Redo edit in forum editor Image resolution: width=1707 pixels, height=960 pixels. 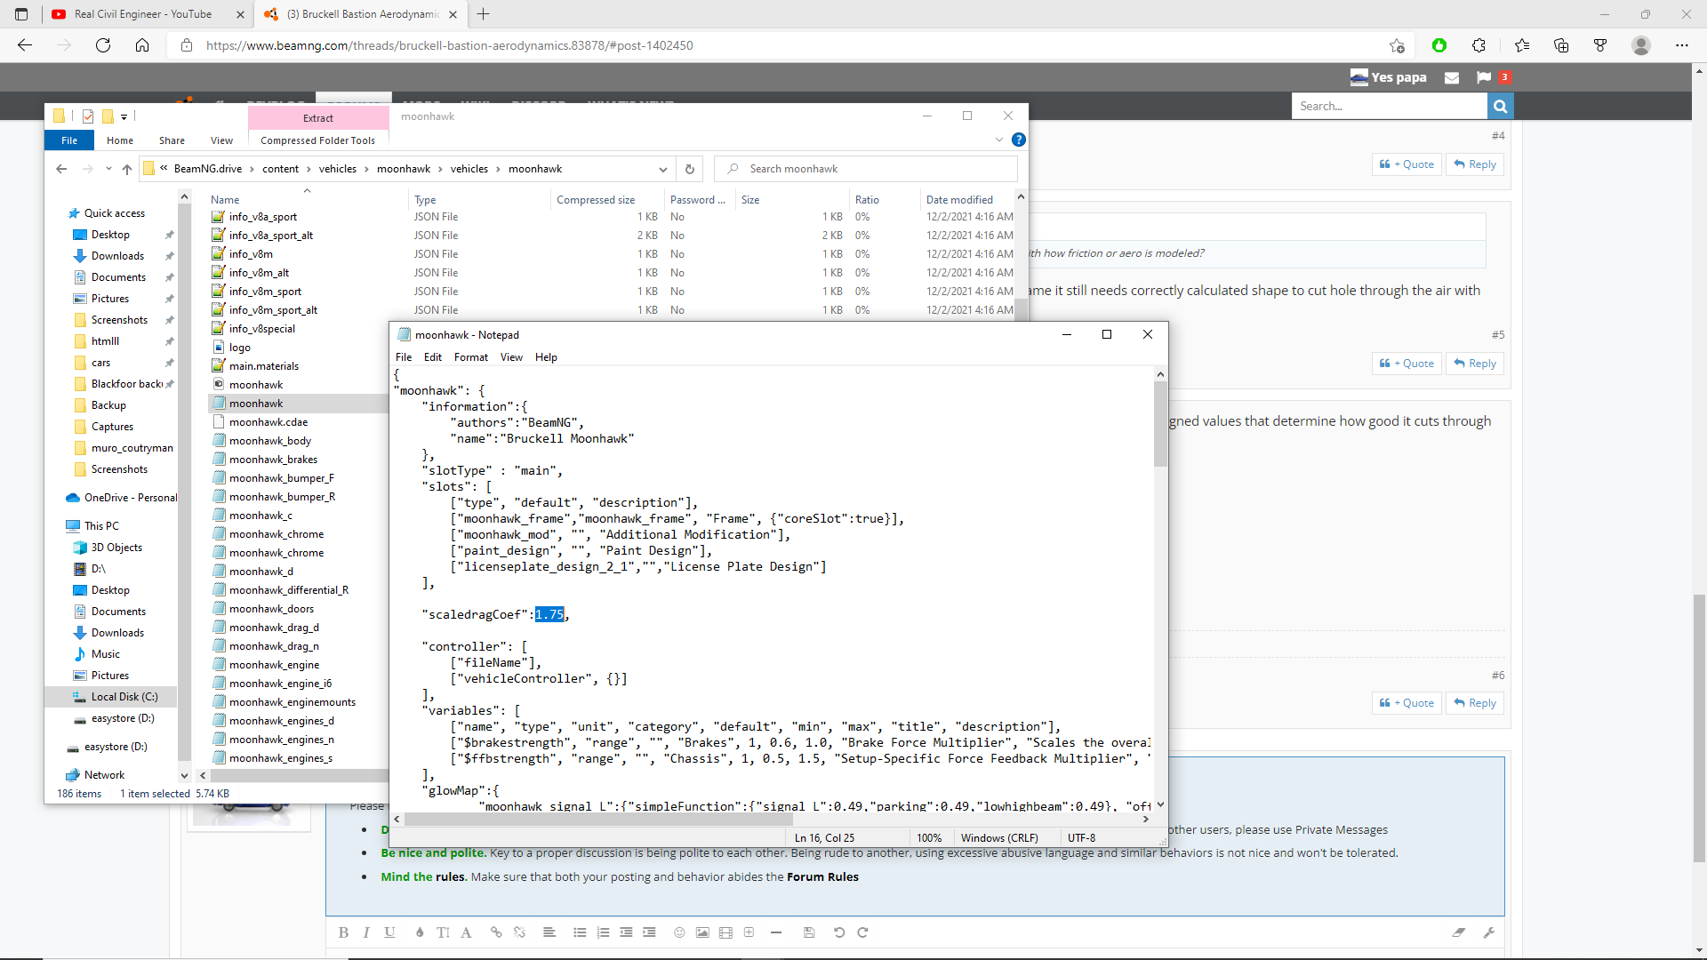click(862, 932)
